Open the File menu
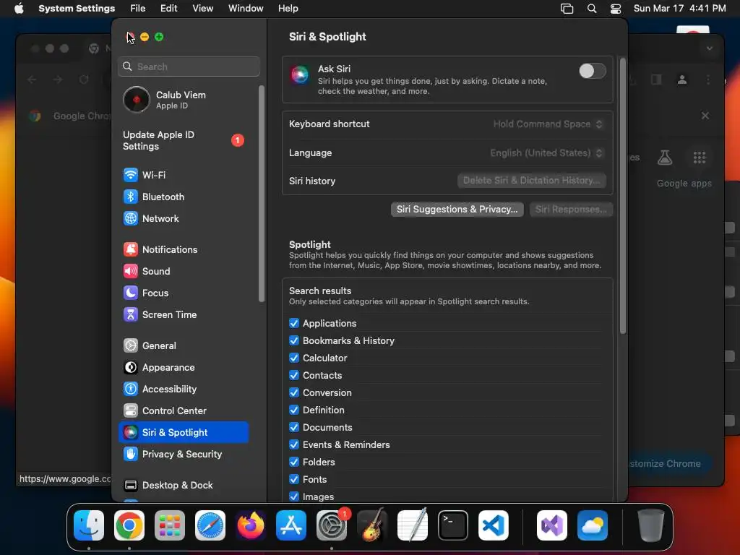The height and width of the screenshot is (555, 740). coord(138,9)
